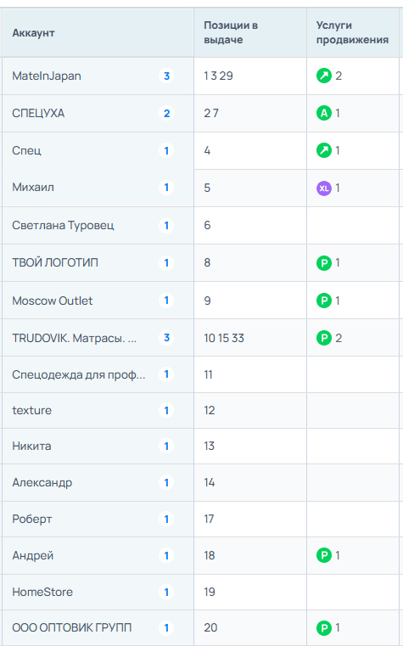Click positions 10 15 33 cell
403x646 pixels.
[250, 338]
